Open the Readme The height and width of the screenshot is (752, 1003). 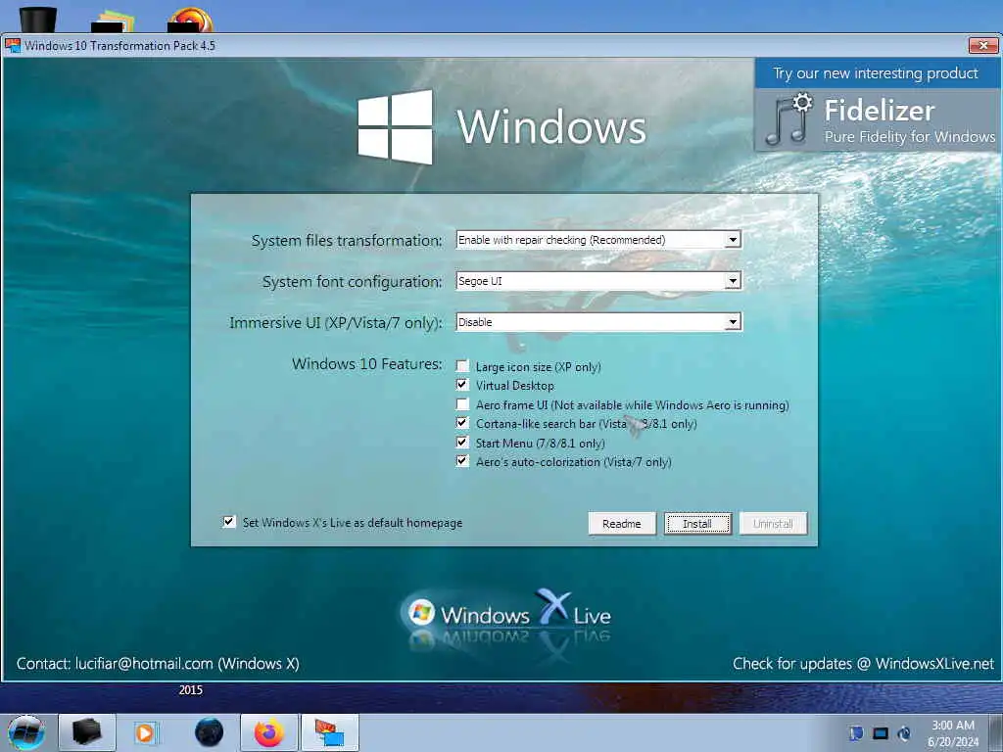pyautogui.click(x=622, y=524)
